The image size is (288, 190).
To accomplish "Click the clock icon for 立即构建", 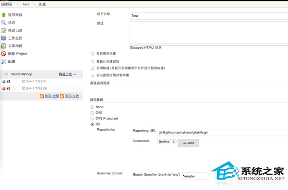I will (3, 46).
